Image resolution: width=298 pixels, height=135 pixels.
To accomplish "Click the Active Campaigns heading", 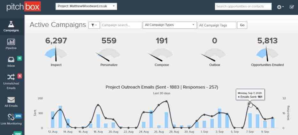I will (58, 25).
